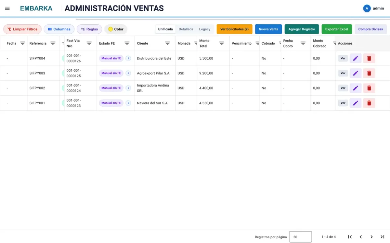
Task: Show info for Distribuidora del Este FE status
Action: (128, 58)
